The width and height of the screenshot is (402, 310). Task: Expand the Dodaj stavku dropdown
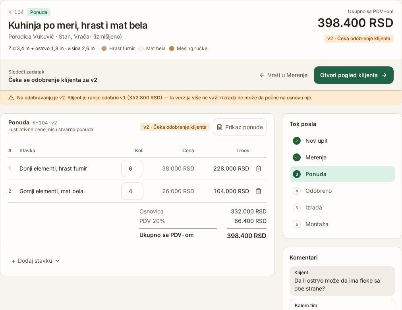(x=36, y=261)
